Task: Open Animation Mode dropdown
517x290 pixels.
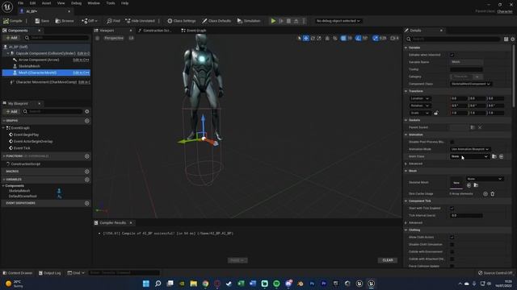Action: coord(470,149)
